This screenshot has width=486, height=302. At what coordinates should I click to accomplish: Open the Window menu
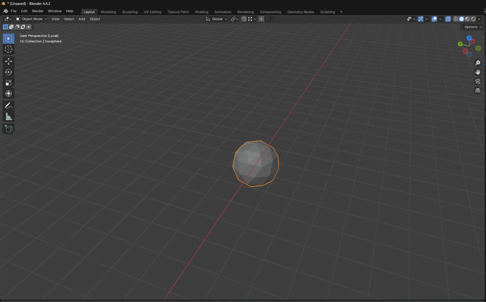coord(55,11)
